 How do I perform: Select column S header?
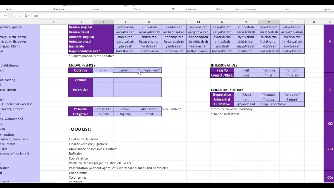click(x=330, y=22)
